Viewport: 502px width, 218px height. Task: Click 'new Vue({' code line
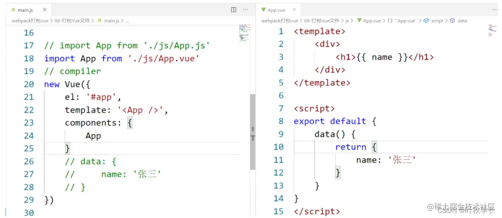tap(67, 84)
